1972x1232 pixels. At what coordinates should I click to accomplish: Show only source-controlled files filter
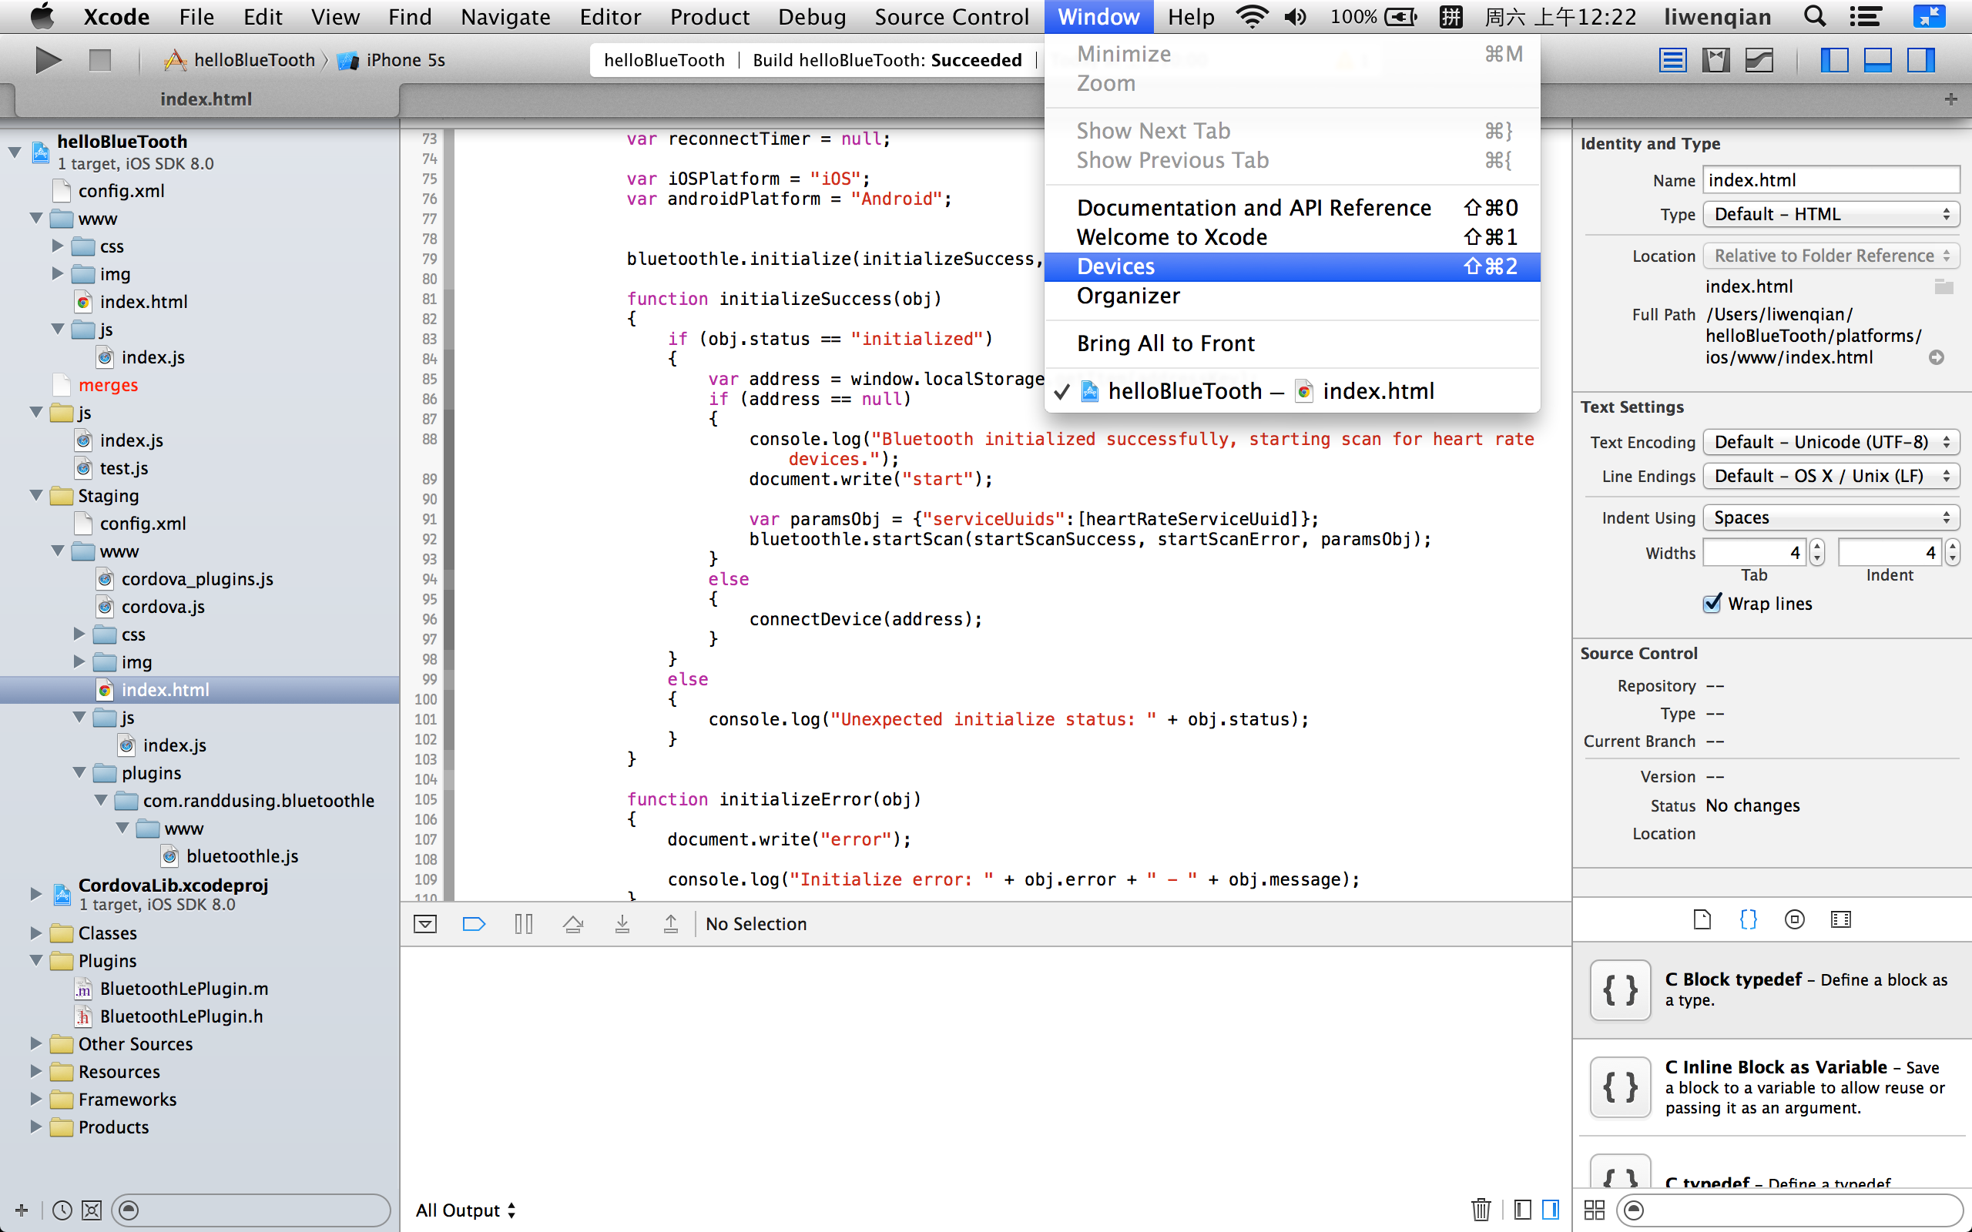point(91,1210)
